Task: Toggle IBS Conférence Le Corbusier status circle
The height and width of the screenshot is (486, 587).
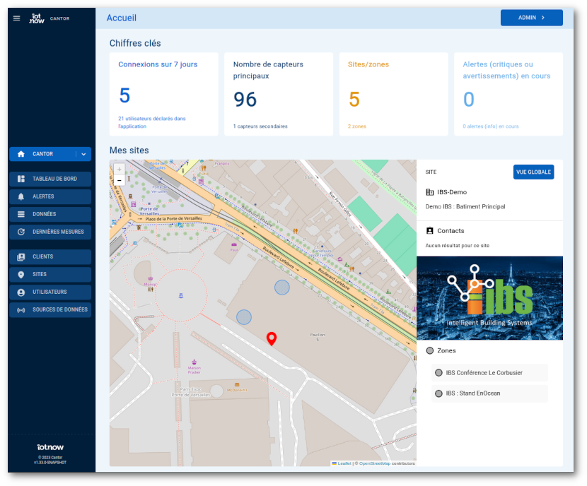Action: (x=439, y=372)
